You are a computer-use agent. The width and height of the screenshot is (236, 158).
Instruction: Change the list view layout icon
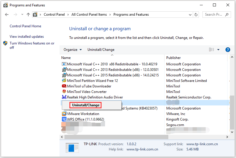pyautogui.click(x=211, y=50)
